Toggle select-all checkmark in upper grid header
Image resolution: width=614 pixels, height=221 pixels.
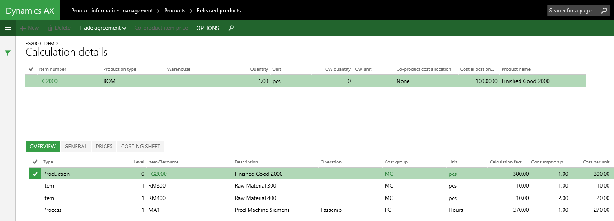click(31, 69)
